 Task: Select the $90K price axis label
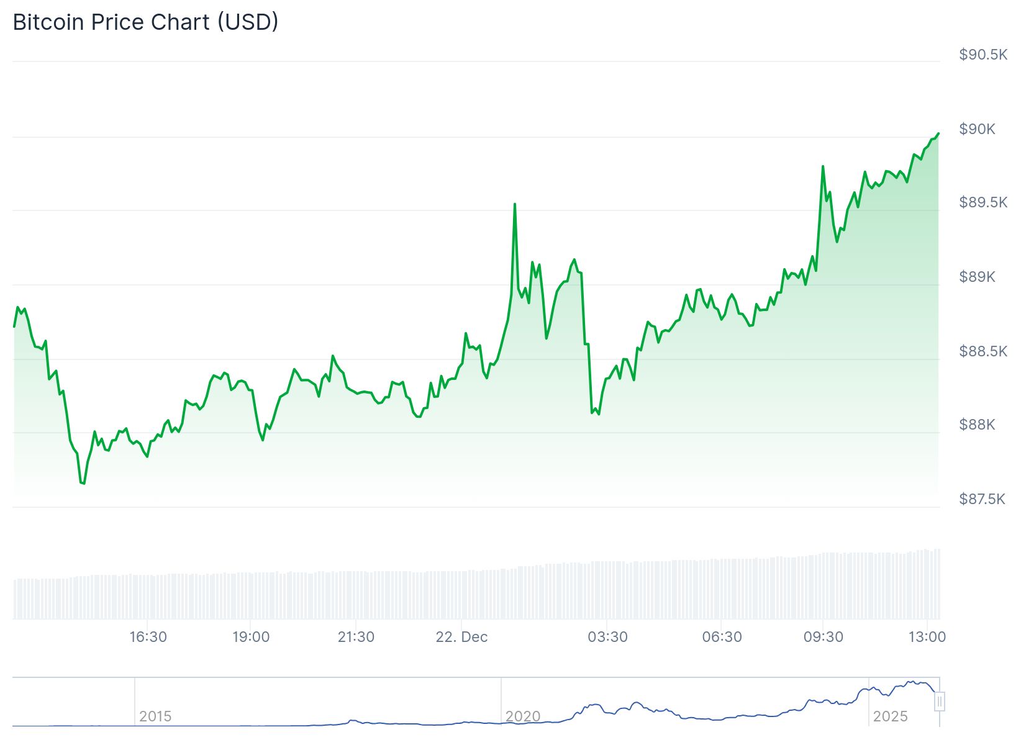(x=977, y=129)
